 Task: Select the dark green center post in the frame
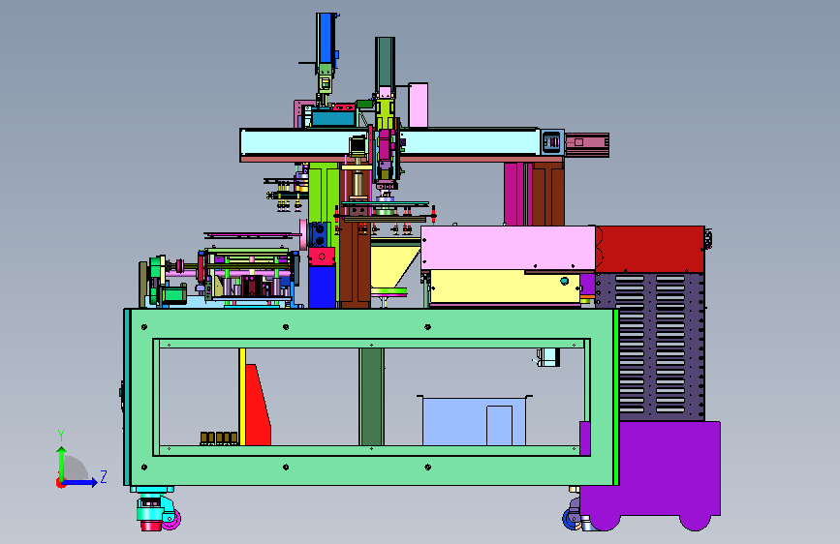(371, 397)
